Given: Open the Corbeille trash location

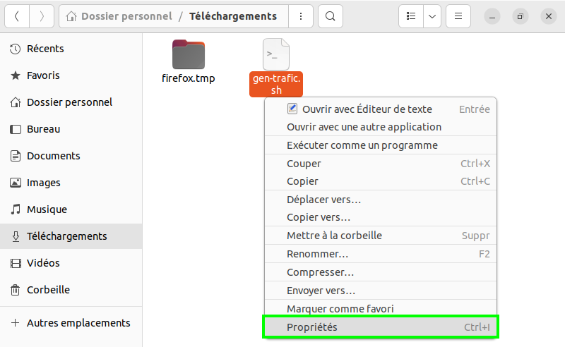Looking at the screenshot, I should [48, 290].
